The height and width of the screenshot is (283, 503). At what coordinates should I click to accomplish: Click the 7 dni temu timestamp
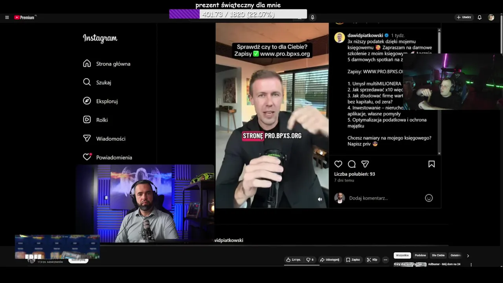[x=344, y=180]
